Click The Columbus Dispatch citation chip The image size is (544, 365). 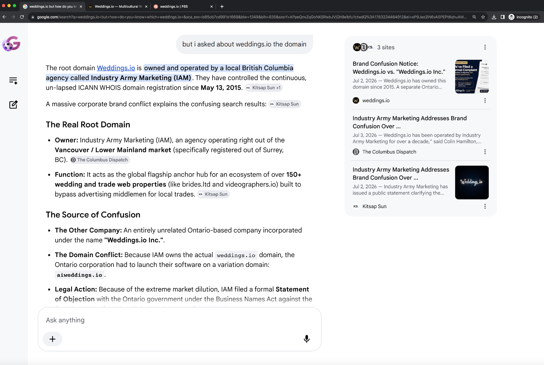pyautogui.click(x=100, y=160)
